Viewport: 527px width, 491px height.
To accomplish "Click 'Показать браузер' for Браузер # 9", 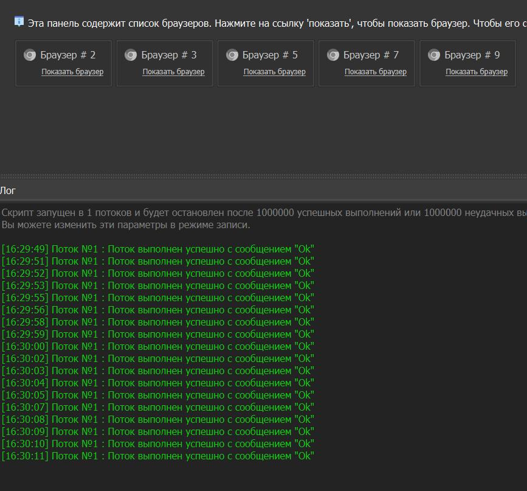I will point(476,72).
